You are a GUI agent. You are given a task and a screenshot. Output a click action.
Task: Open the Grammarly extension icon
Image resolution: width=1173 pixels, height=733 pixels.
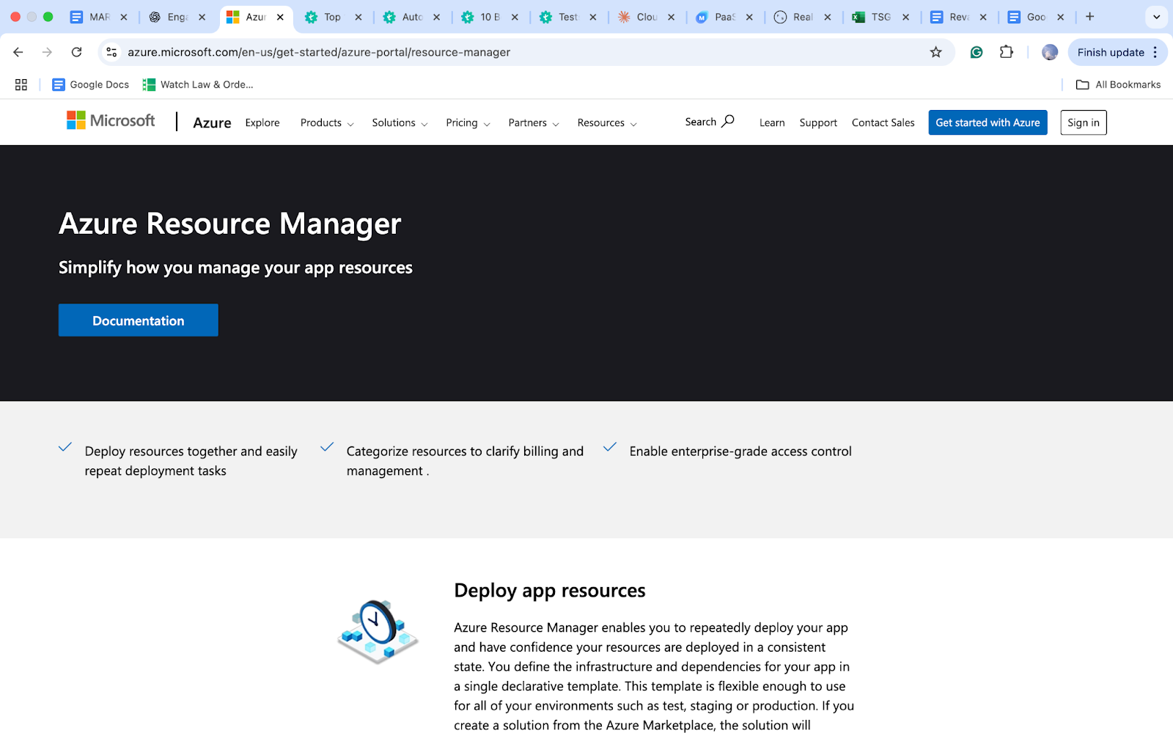977,52
